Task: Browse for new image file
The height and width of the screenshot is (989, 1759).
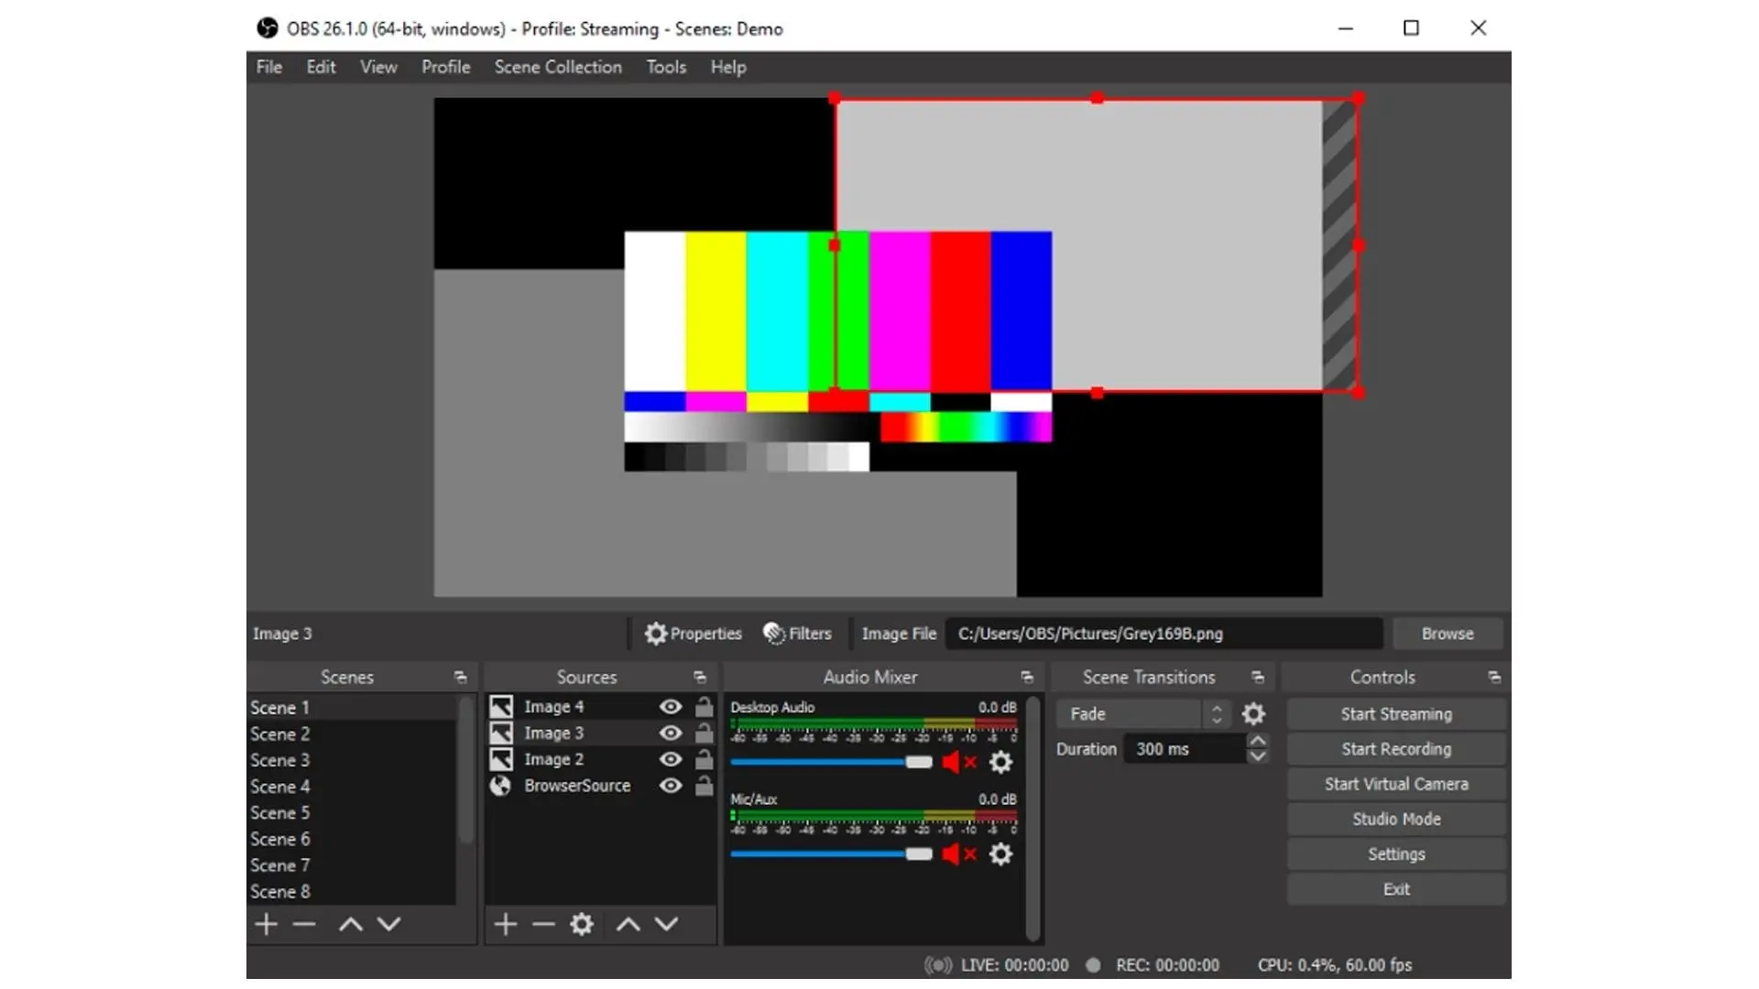Action: coord(1448,633)
